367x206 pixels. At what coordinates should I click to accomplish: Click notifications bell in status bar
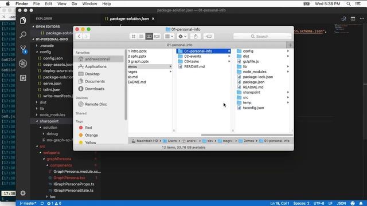pos(361,204)
